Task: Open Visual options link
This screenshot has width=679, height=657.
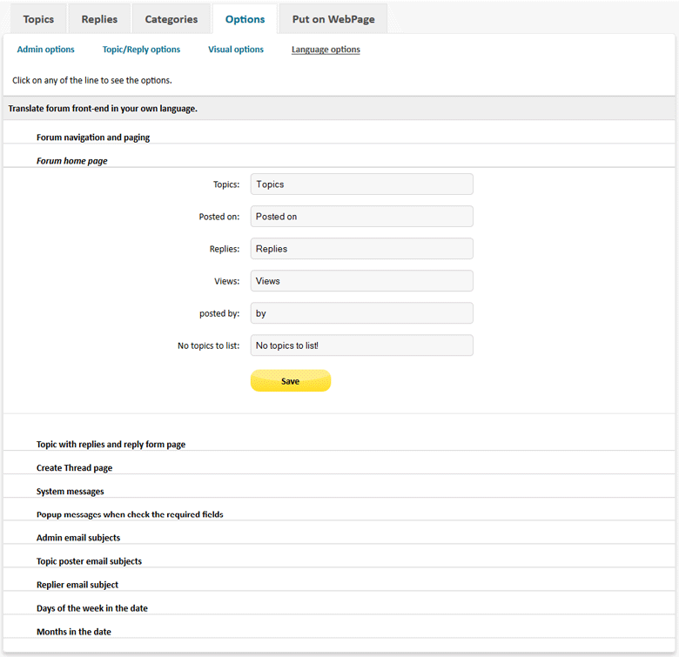Action: click(x=236, y=50)
